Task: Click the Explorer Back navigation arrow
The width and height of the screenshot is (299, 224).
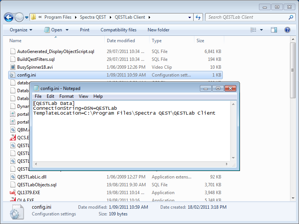Action: 9,17
